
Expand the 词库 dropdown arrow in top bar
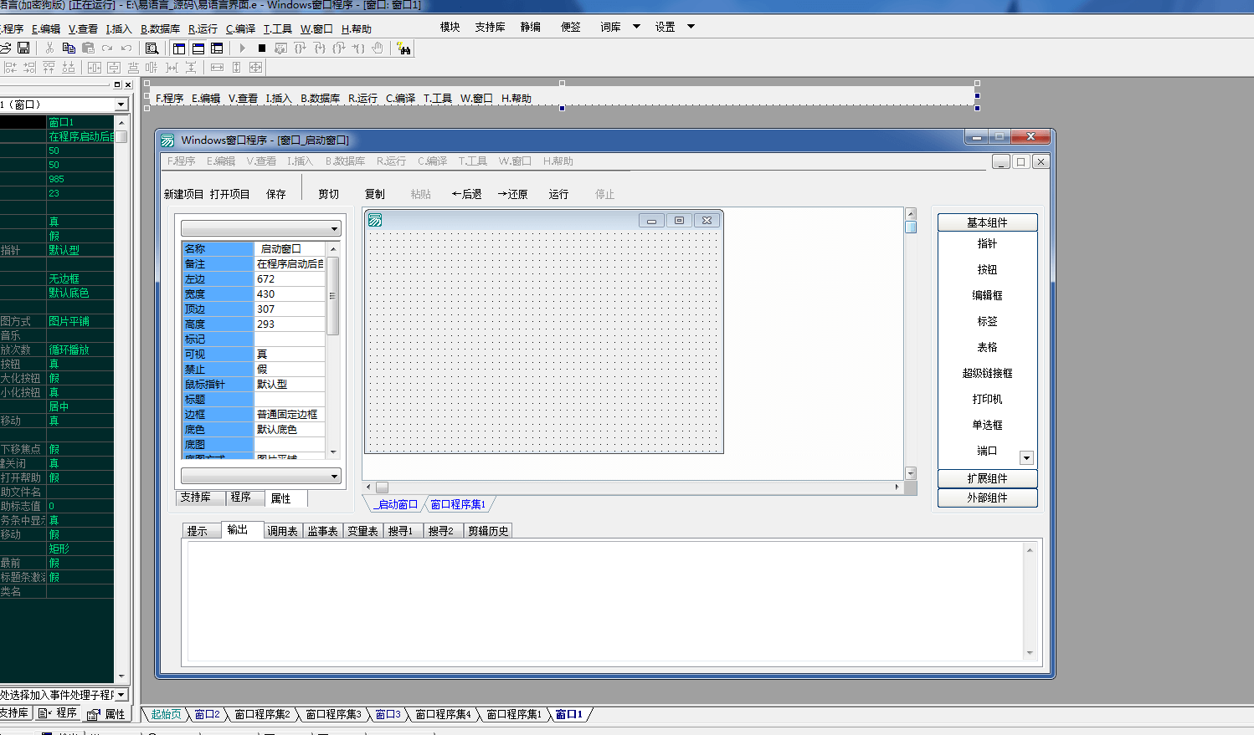click(636, 27)
